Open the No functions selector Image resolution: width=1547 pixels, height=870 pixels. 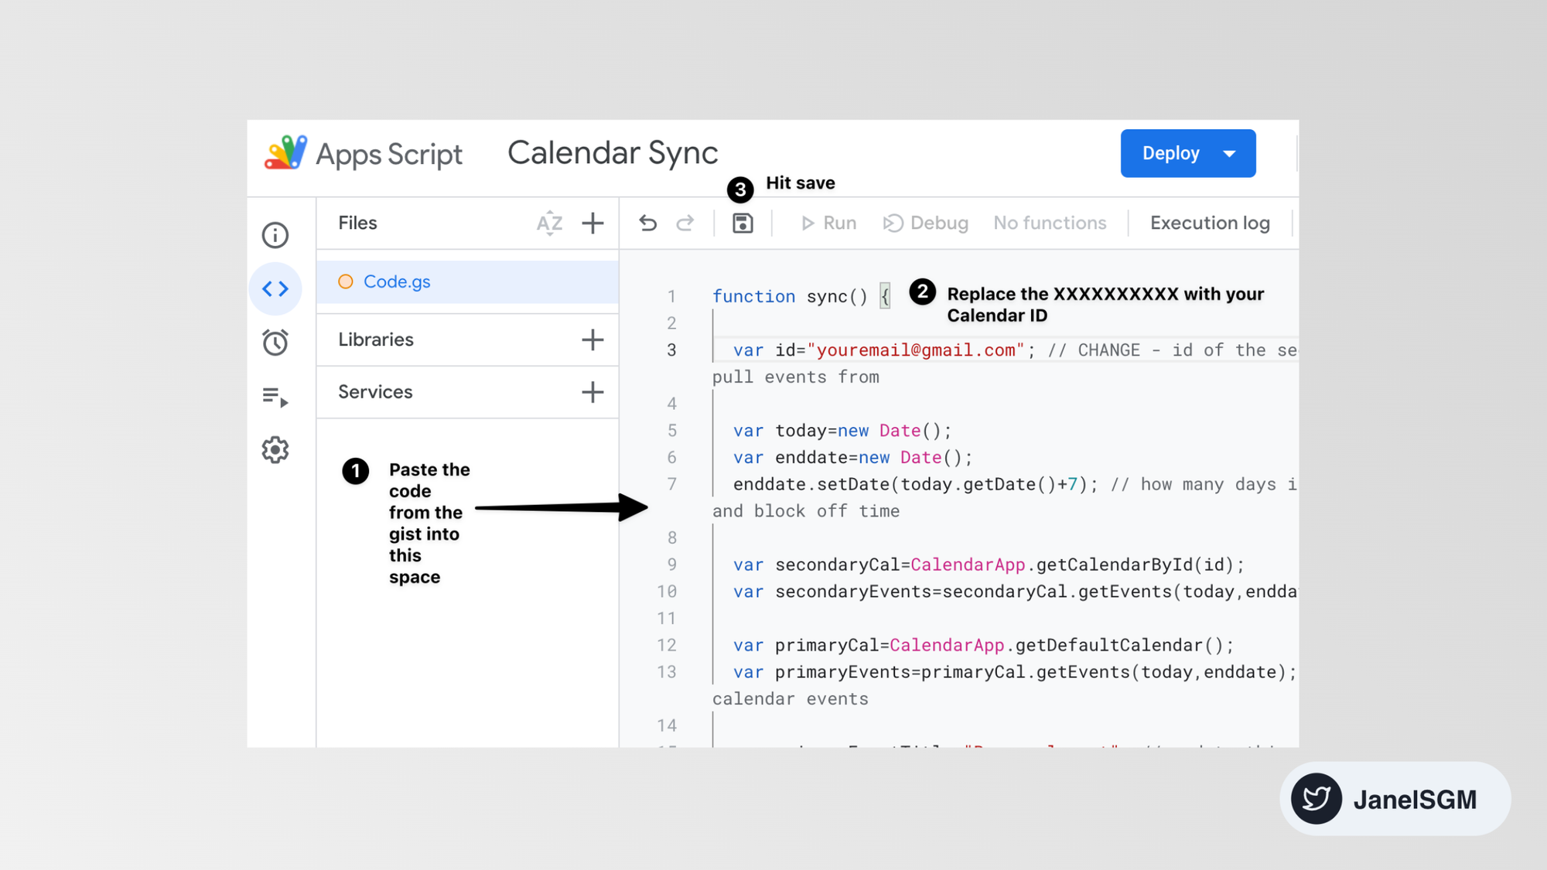click(1050, 223)
